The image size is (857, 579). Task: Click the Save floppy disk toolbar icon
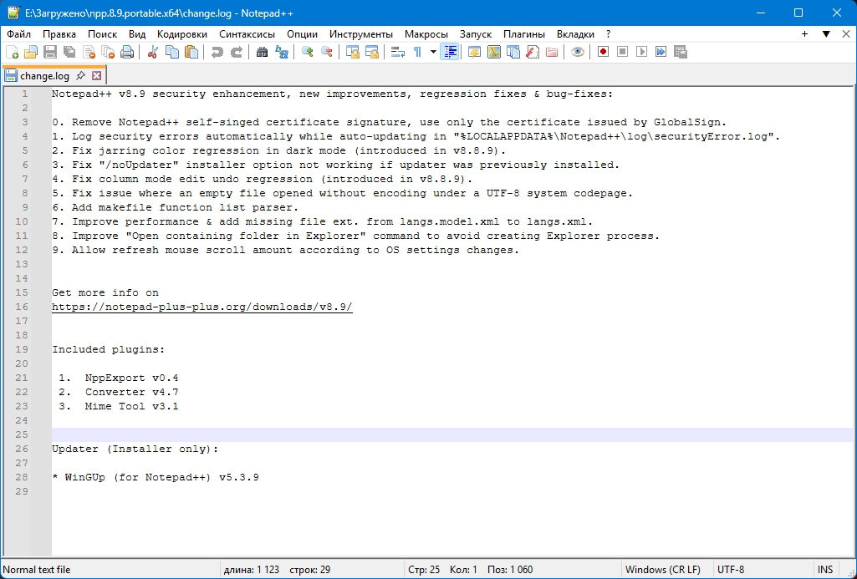[x=50, y=52]
